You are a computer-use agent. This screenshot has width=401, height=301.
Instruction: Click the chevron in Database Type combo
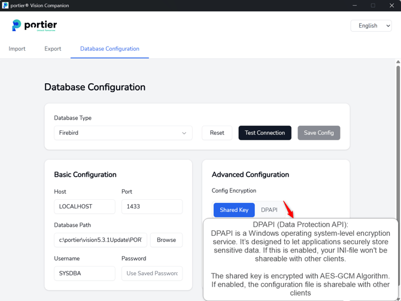pyautogui.click(x=184, y=133)
